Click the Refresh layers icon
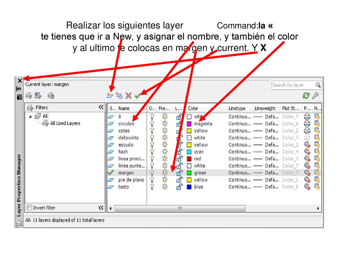339x254 pixels. tap(306, 96)
